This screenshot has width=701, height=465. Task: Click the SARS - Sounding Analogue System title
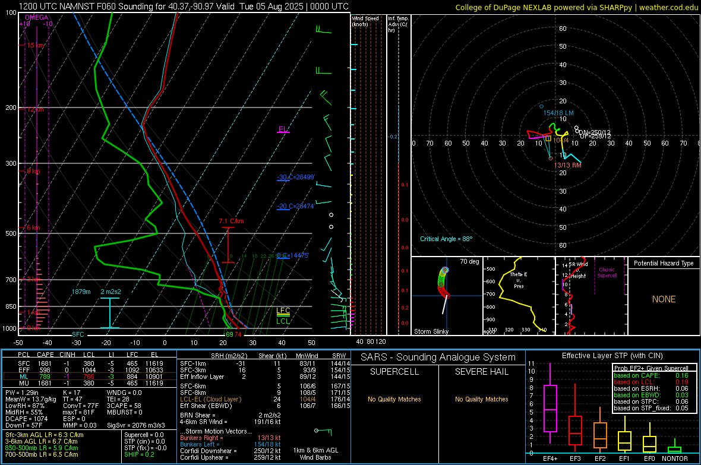point(438,357)
